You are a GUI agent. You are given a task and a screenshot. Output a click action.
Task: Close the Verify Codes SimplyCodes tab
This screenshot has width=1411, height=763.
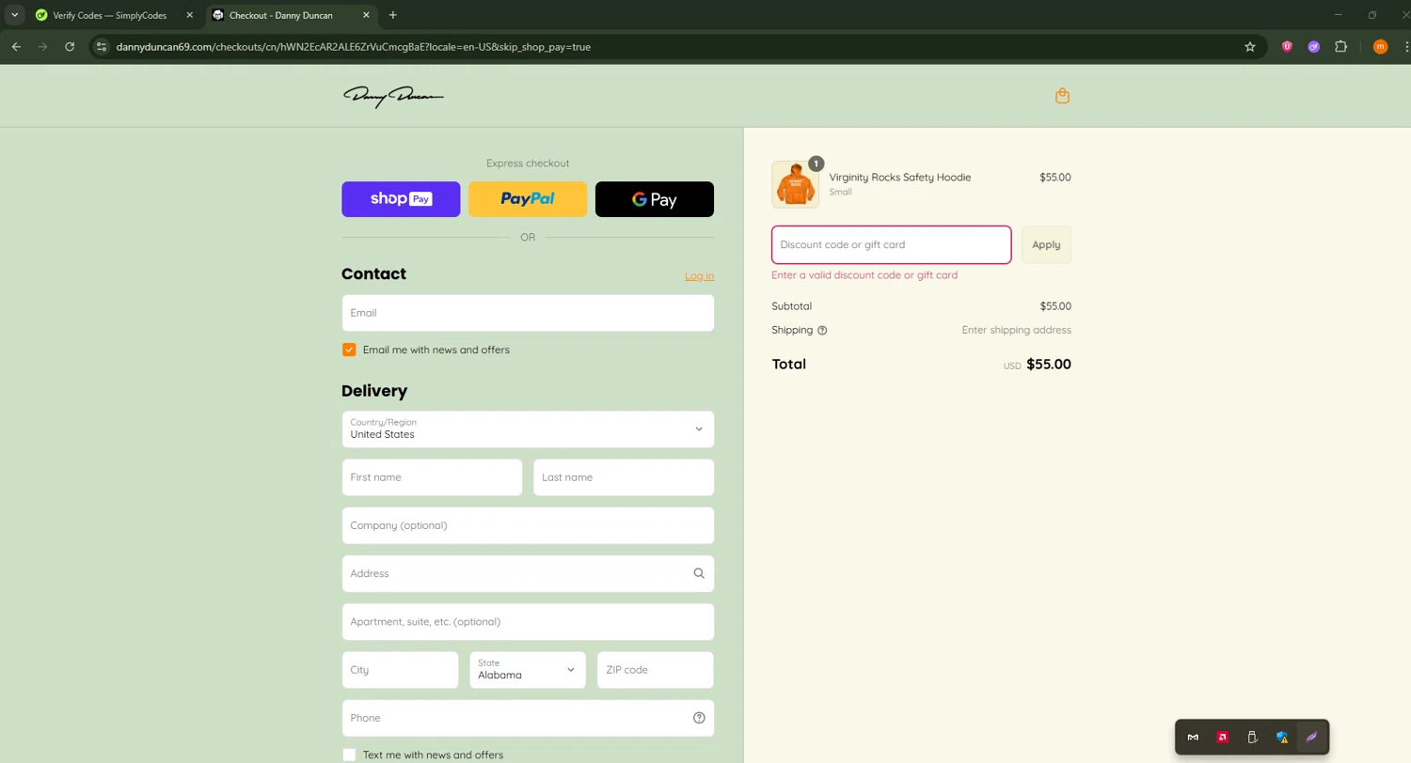(189, 15)
